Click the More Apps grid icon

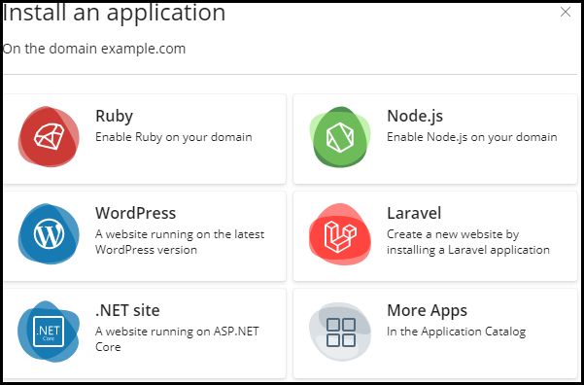[x=340, y=332]
